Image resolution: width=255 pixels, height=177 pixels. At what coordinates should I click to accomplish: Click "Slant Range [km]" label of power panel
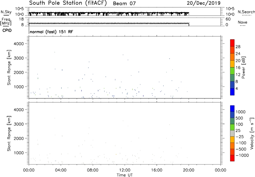[9, 67]
